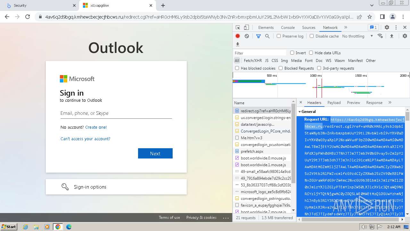Viewport: 410px width, 231px height.
Task: Open search tabs chevron in title bar
Action: point(372,5)
